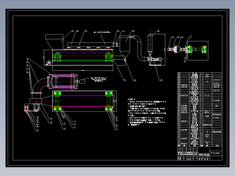
Task: Click the technical requirements text block
Action: coord(147,112)
